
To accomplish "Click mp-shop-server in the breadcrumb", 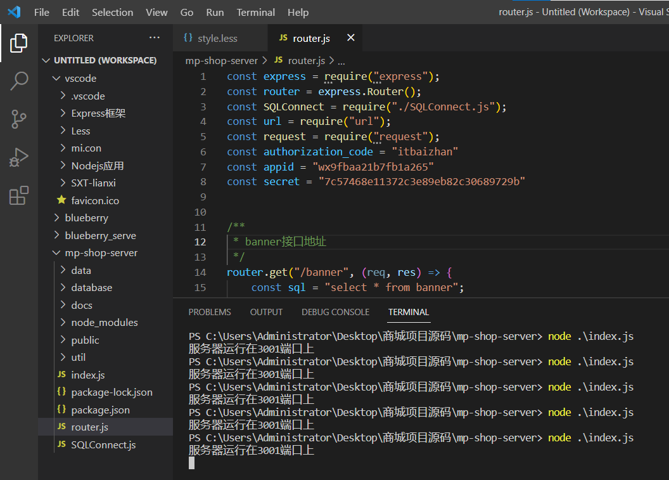I will click(x=222, y=61).
